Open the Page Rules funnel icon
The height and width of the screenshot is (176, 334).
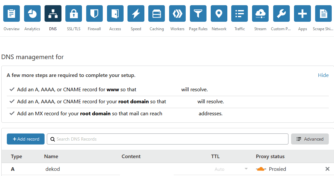point(198,14)
